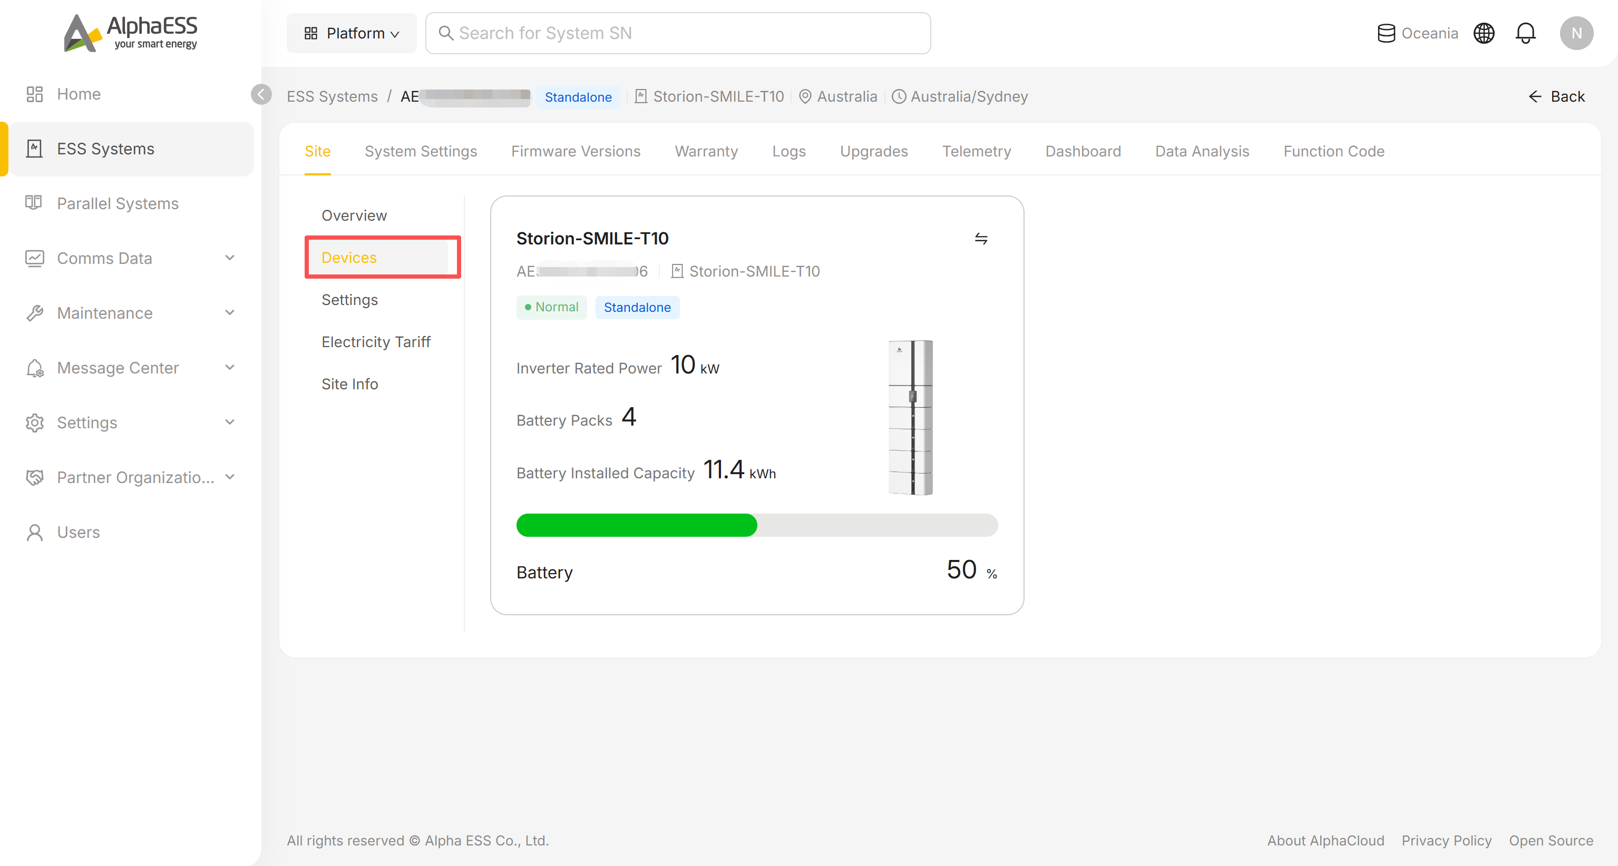Open the Function Code tab

tap(1333, 151)
